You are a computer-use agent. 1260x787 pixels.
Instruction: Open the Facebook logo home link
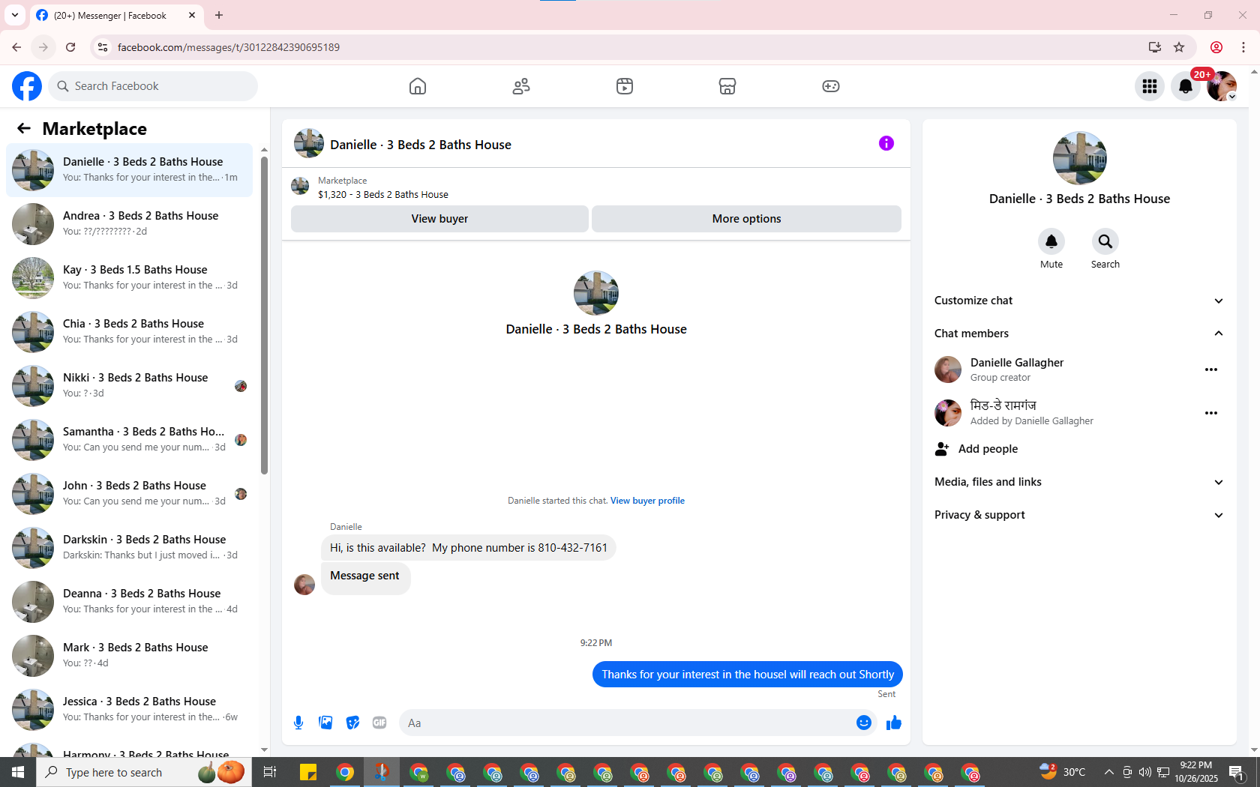(x=27, y=86)
